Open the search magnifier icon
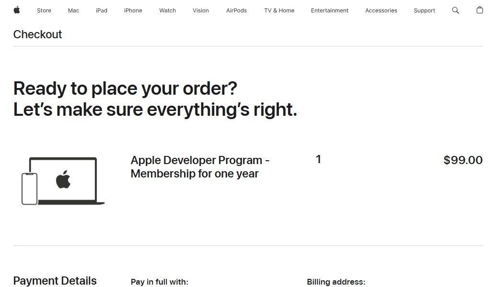This screenshot has width=498, height=287. (455, 11)
